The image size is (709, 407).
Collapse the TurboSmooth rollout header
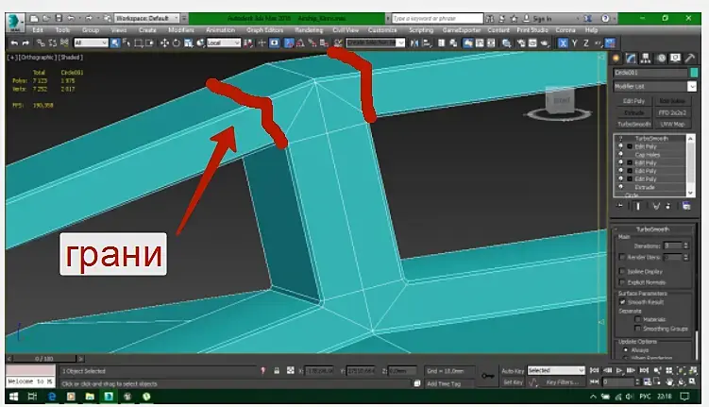coord(652,229)
